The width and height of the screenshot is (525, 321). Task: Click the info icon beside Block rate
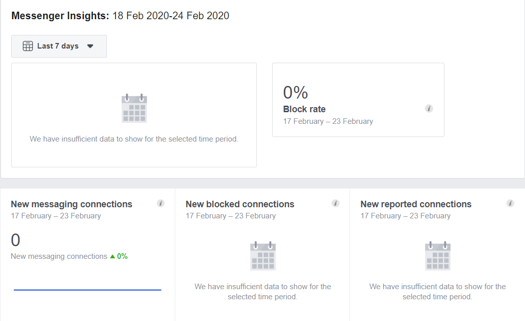coord(429,108)
